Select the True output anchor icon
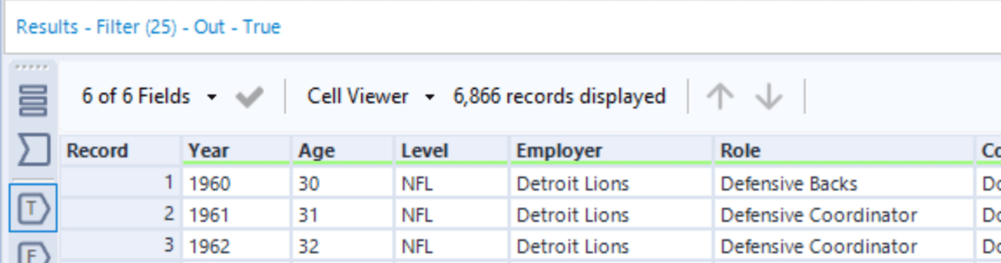The height and width of the screenshot is (263, 1001). [x=33, y=208]
